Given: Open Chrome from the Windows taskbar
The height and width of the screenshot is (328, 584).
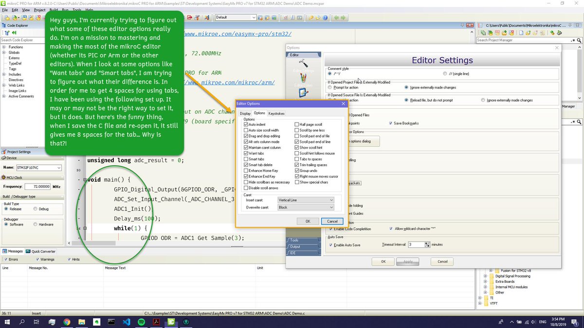Looking at the screenshot, I should pyautogui.click(x=67, y=322).
